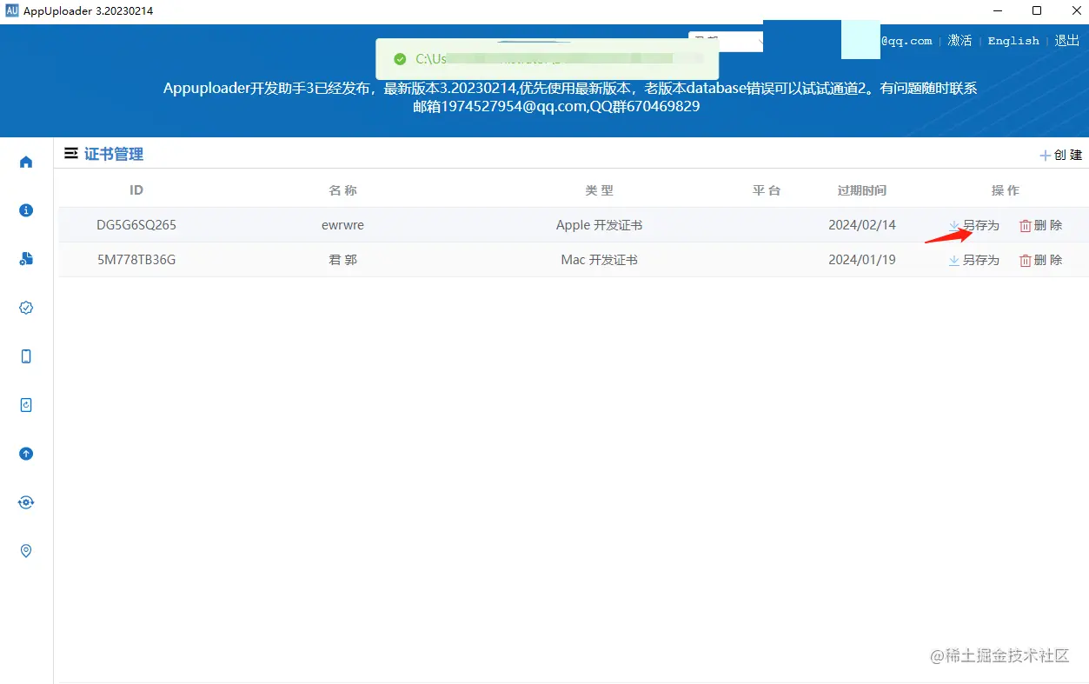Delete the 5M778TB36G certificate
The height and width of the screenshot is (684, 1089).
tap(1040, 260)
